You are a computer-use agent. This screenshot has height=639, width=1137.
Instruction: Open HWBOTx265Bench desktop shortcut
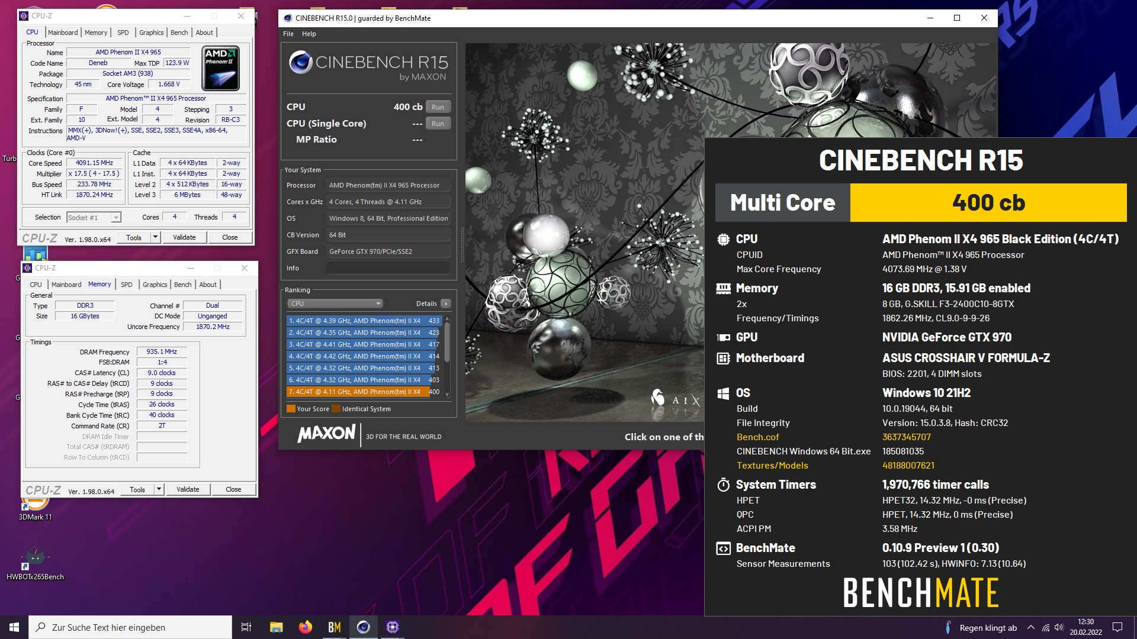pos(35,564)
